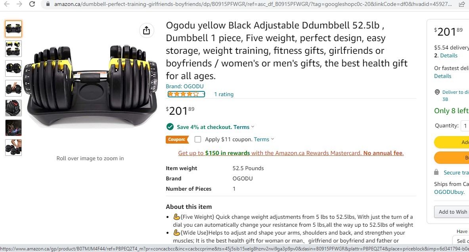Viewport: 469px width, 252px height.
Task: Click the browser forward arrow
Action: click(x=19, y=4)
